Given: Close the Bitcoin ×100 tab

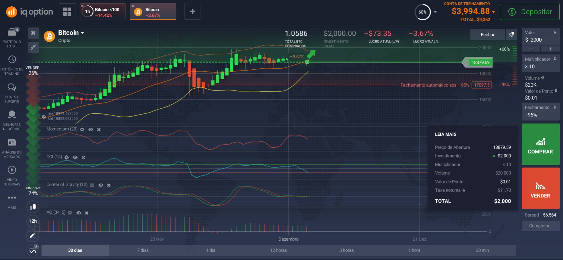Looking at the screenshot, I should pyautogui.click(x=83, y=6).
